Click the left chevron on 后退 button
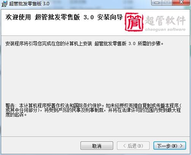 coord(125,146)
